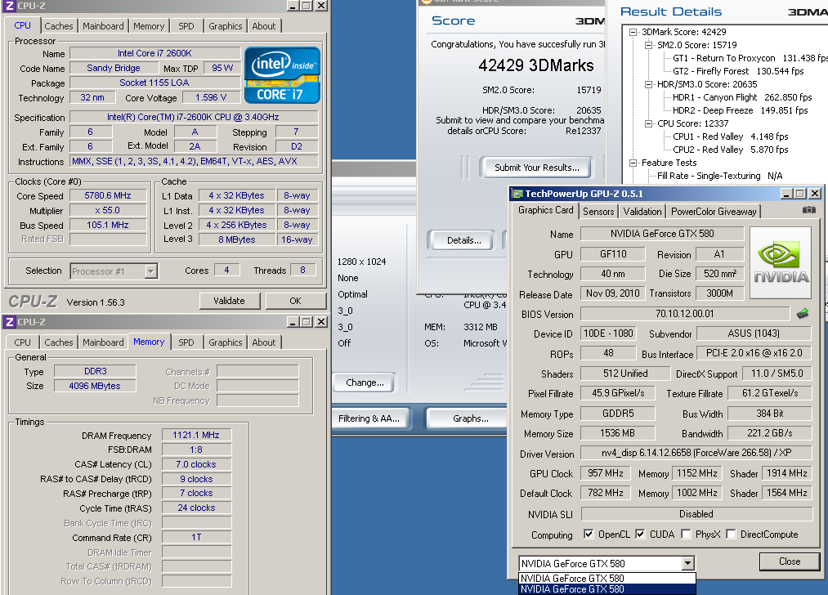828x595 pixels.
Task: Open the Caches tab in lower CPU-Z window
Action: coord(59,342)
